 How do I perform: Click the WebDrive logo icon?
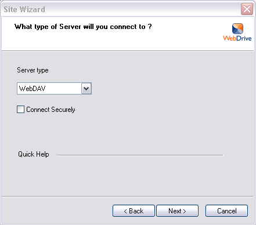[x=237, y=28]
